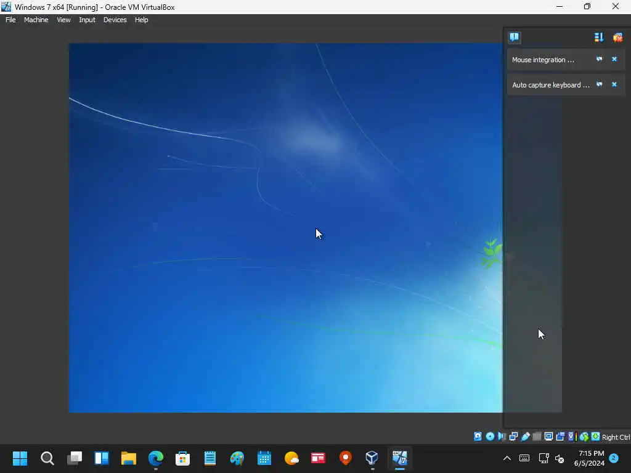Click the network adapters status icon
This screenshot has width=631, height=473.
tap(513, 437)
